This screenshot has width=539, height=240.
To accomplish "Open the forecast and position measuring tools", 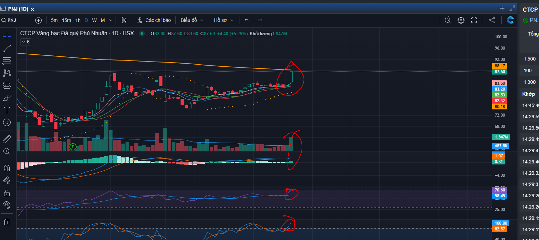I will click(x=7, y=85).
